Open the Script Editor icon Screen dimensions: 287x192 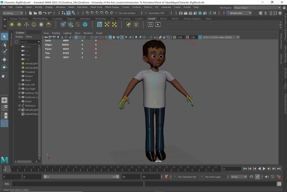click(x=279, y=184)
